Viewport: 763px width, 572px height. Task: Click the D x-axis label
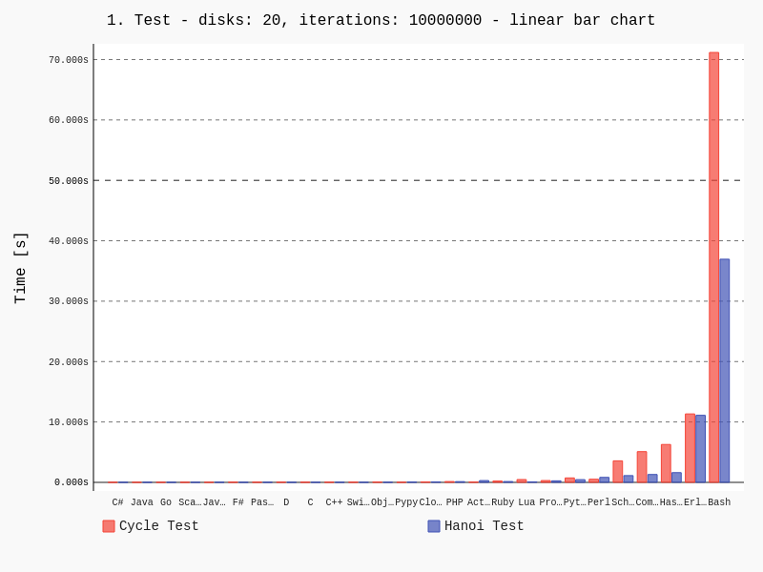point(286,502)
